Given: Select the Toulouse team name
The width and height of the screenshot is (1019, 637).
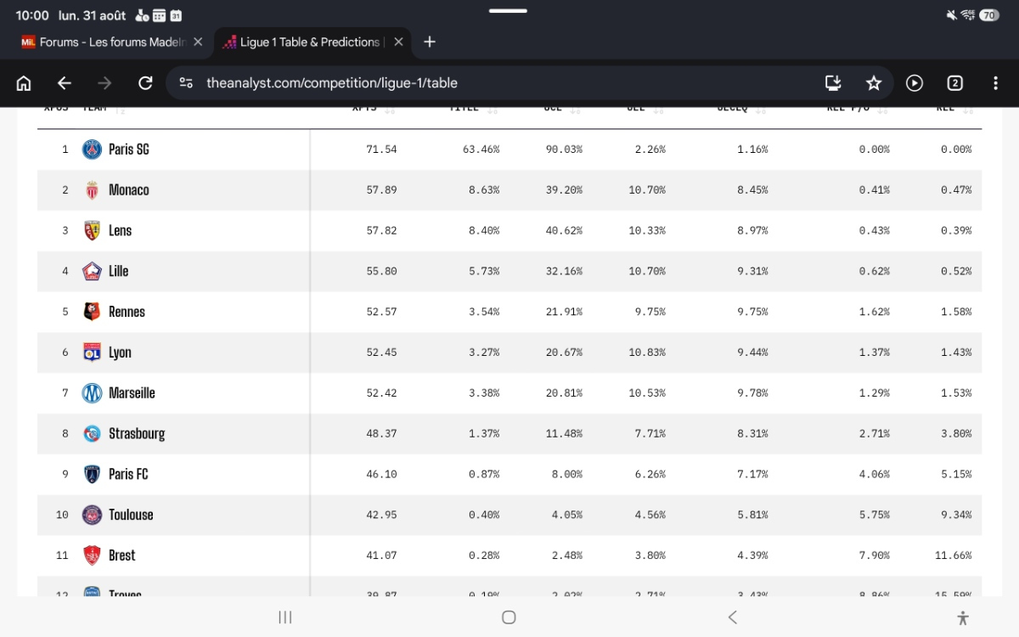Looking at the screenshot, I should [132, 515].
